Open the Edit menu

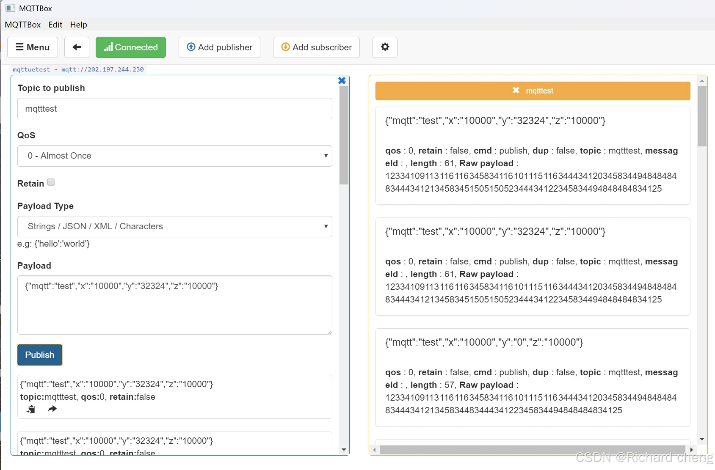(55, 25)
